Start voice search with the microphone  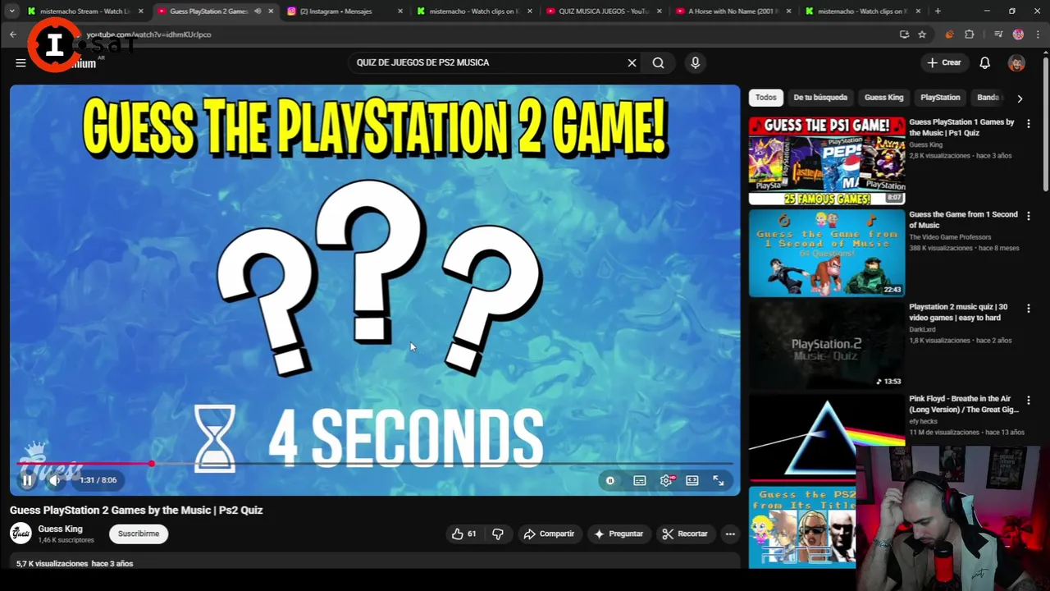[695, 62]
